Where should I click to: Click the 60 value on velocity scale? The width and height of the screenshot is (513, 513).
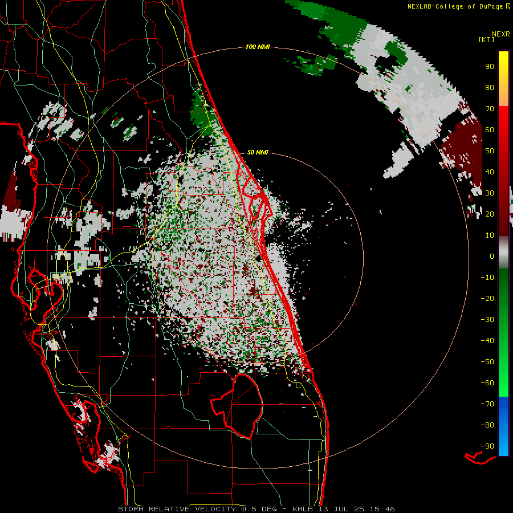point(490,130)
